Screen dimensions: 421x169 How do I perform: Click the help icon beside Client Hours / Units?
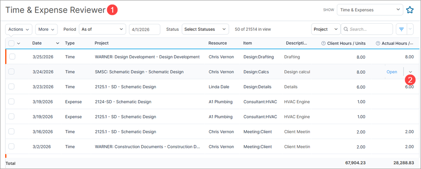[323, 43]
